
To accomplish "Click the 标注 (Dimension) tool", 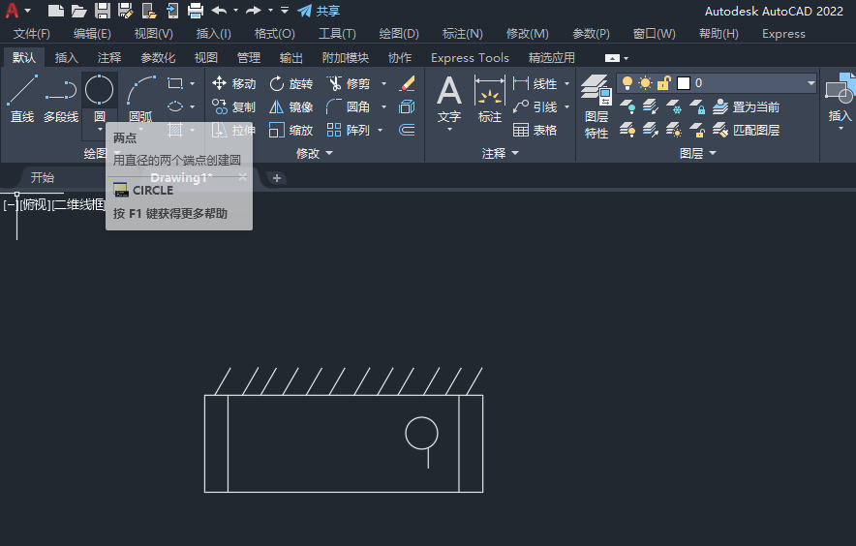I will coord(490,100).
